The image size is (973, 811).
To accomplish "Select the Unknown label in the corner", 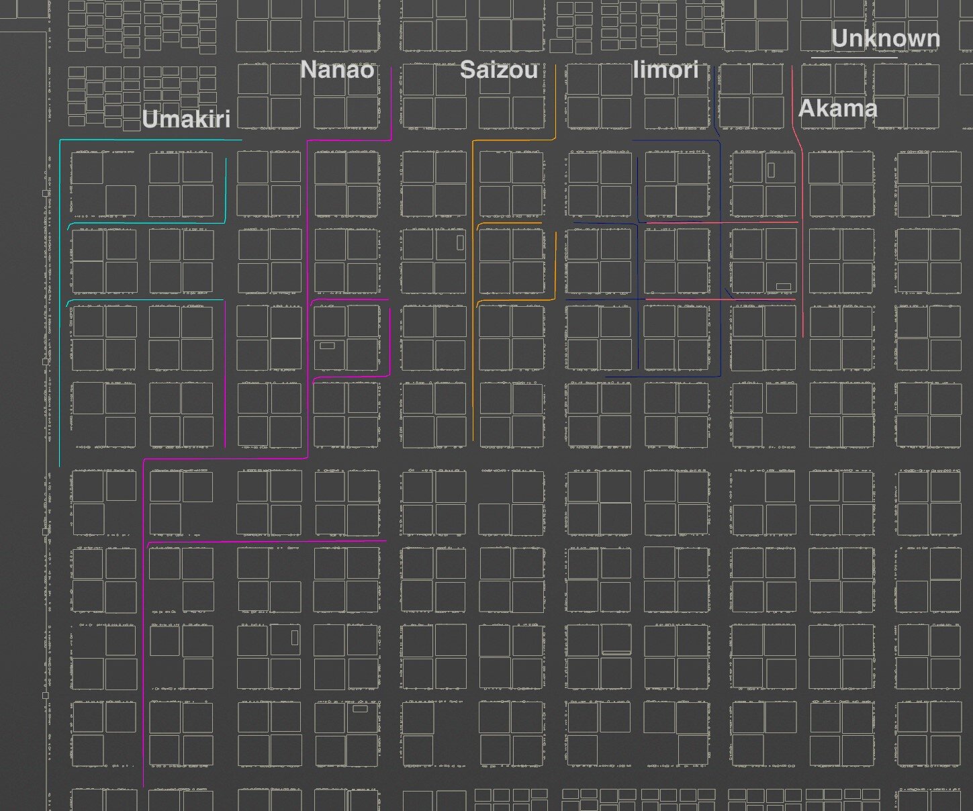I will click(x=884, y=39).
